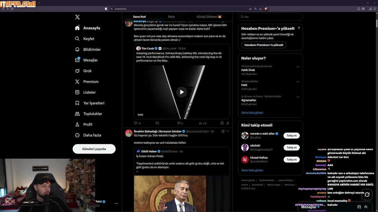Go back in the browser

pos(3,9)
